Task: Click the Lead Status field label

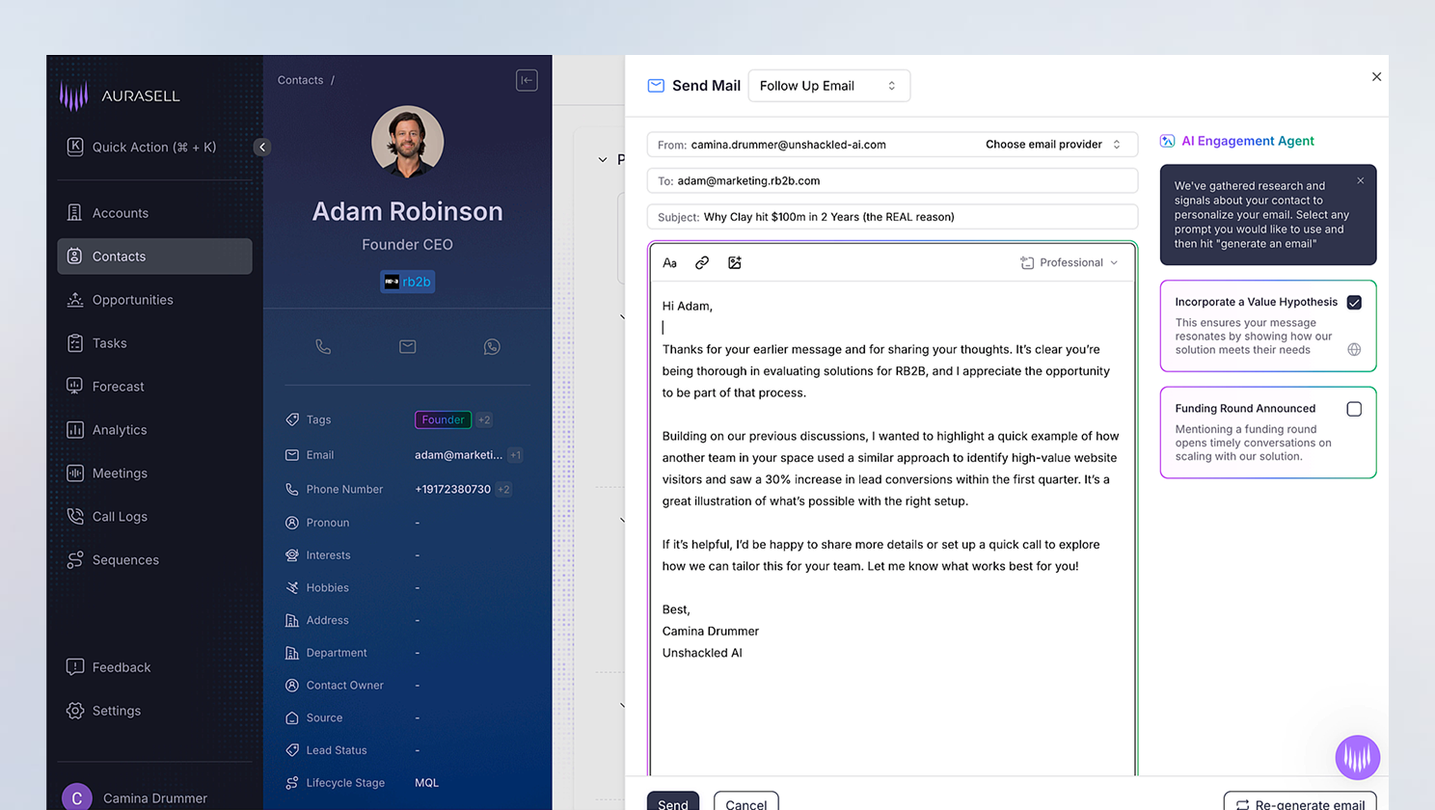Action: (x=336, y=750)
